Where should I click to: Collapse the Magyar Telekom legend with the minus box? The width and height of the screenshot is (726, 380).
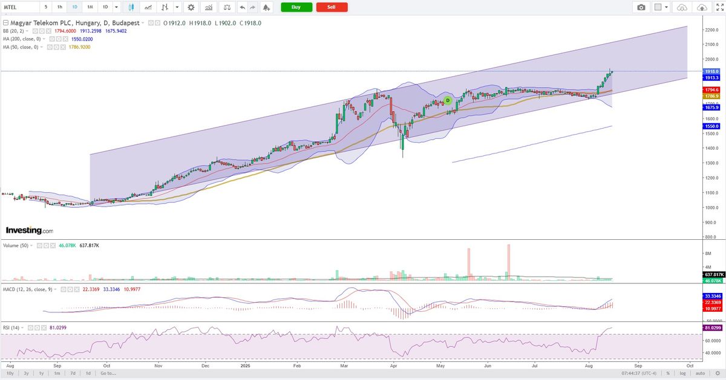[x=5, y=23]
